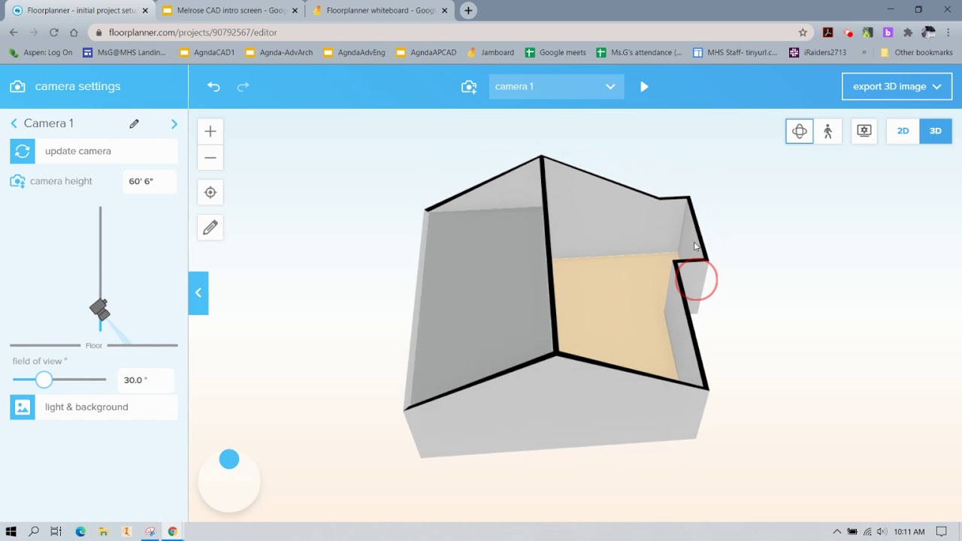Open the camera 1 dropdown
This screenshot has width=962, height=541.
(556, 86)
